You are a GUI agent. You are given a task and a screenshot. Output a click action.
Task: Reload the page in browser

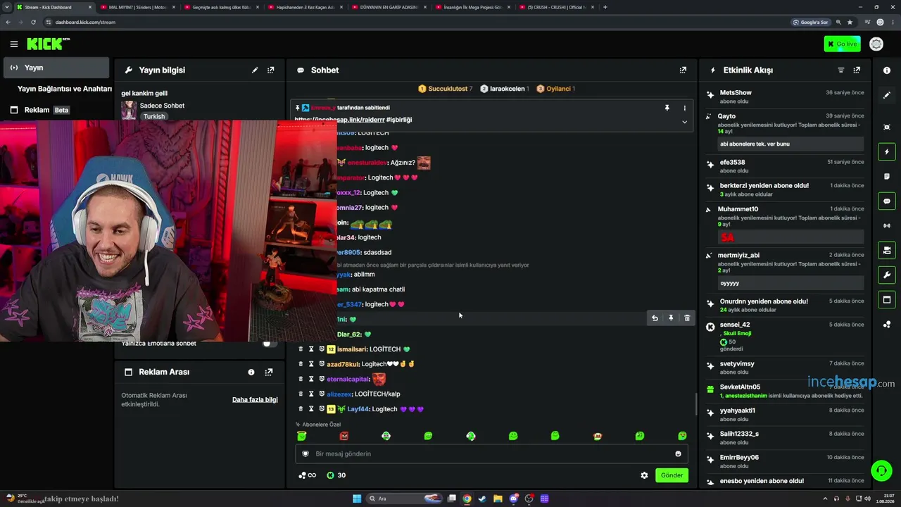tap(33, 22)
